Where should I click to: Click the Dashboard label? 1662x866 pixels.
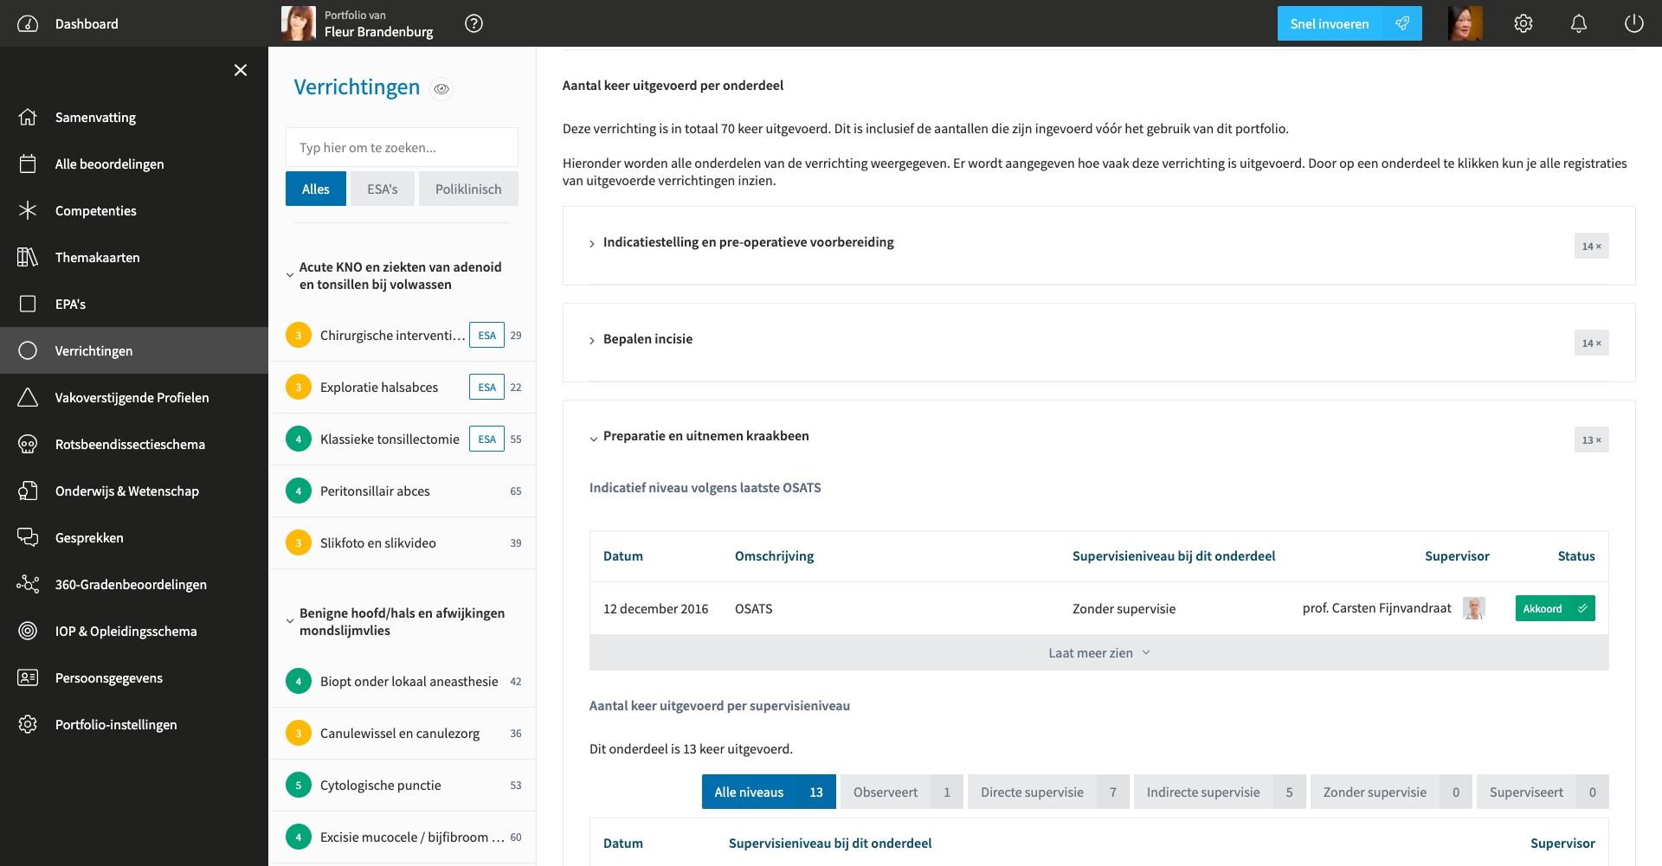click(x=87, y=23)
